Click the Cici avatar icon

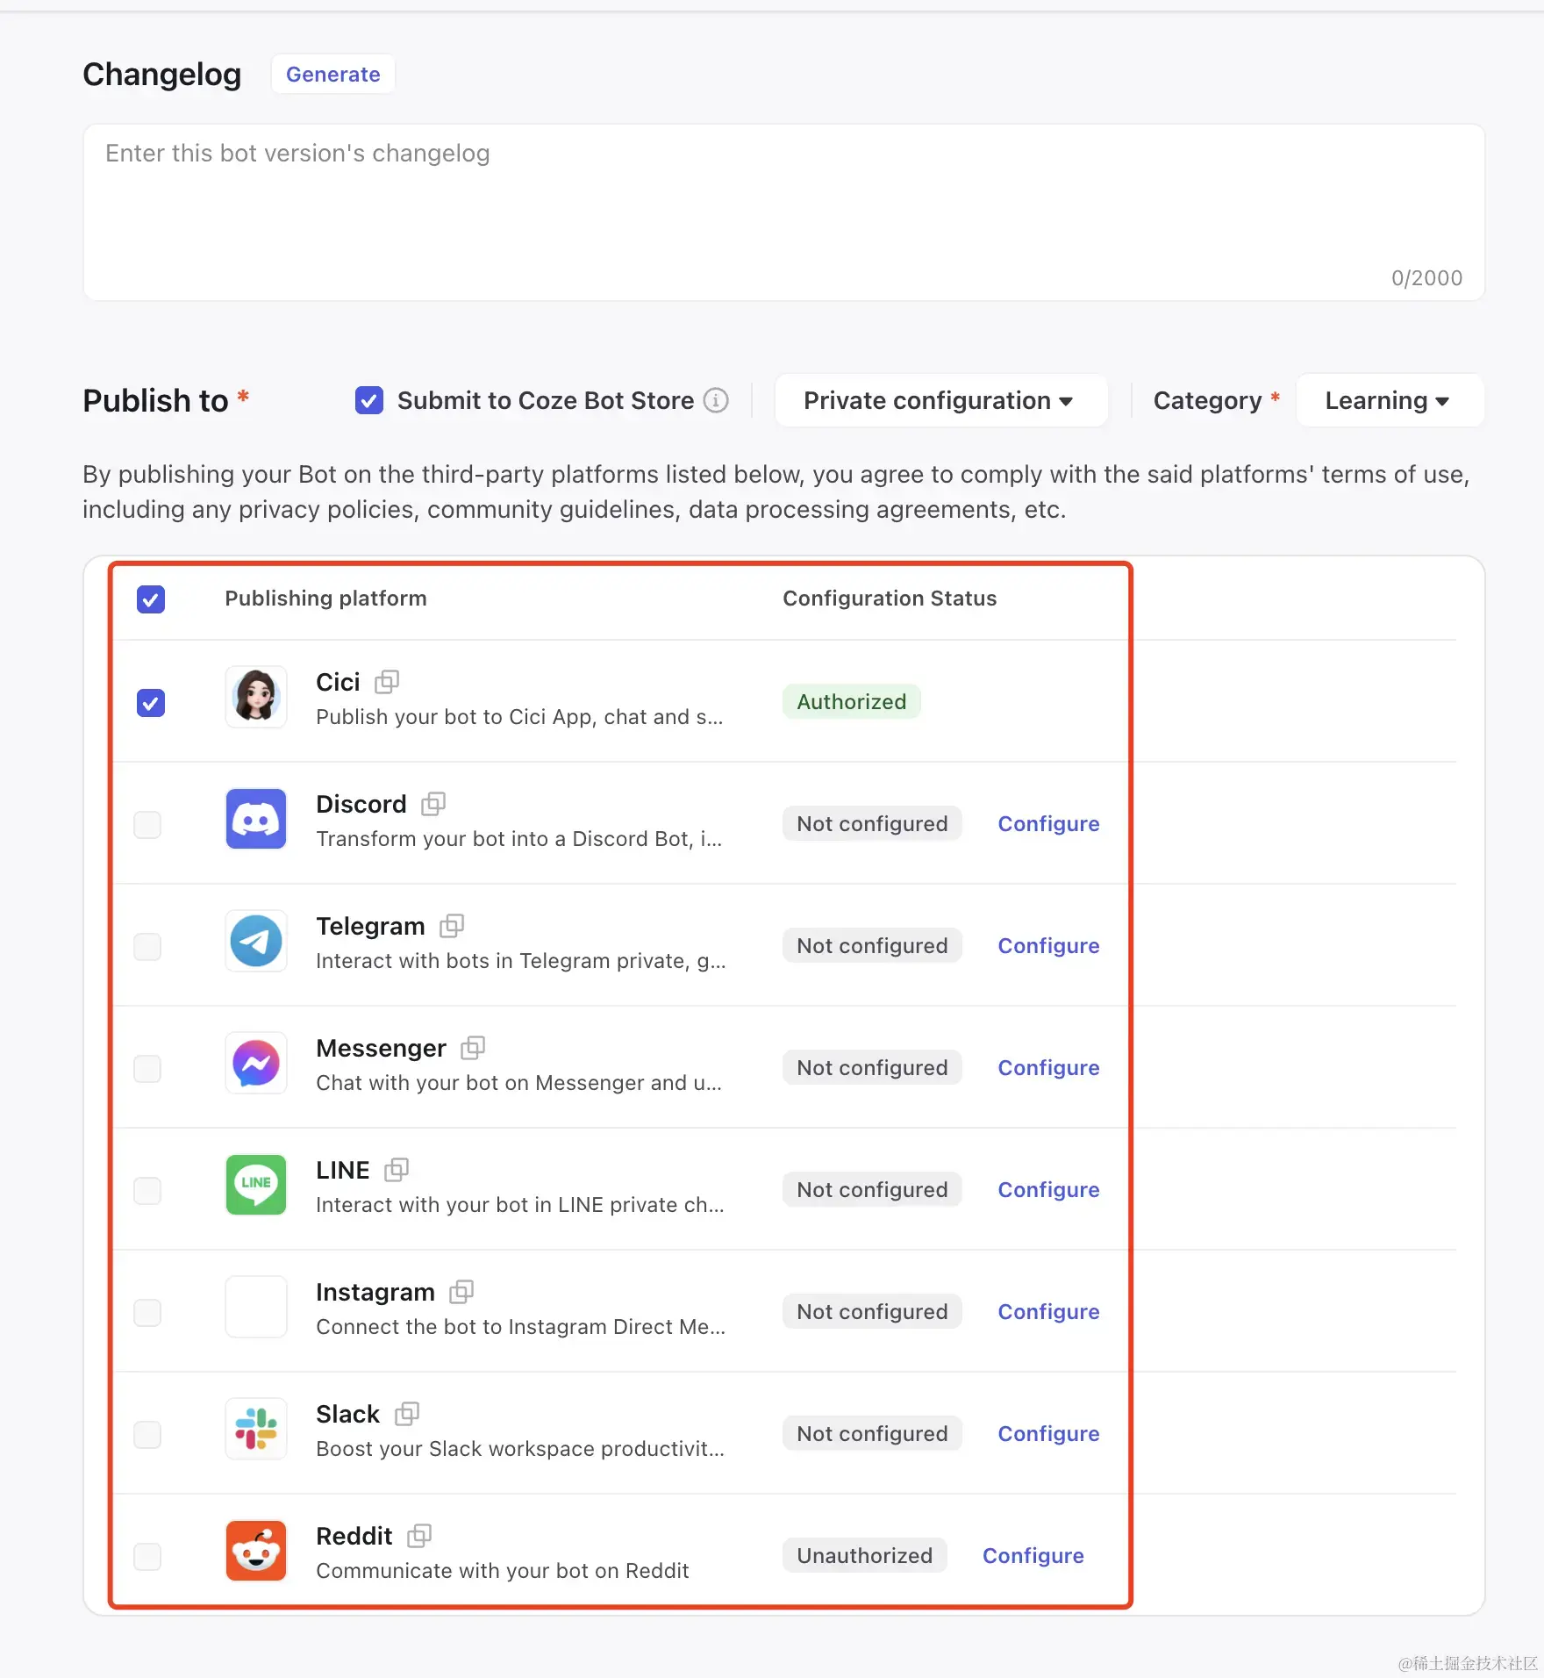coord(256,697)
